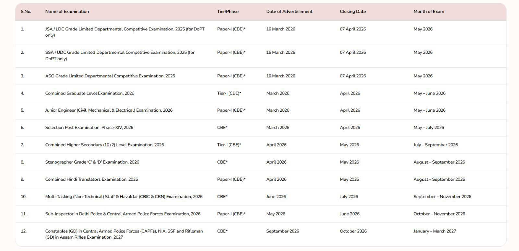
Task: Select SSA / UDC Grade Limited Departmental Examination
Action: [120, 55]
